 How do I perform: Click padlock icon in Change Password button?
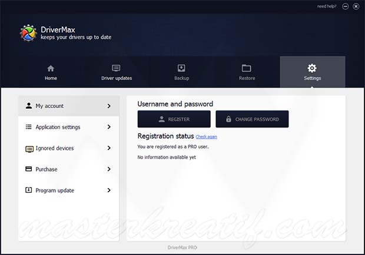[228, 119]
